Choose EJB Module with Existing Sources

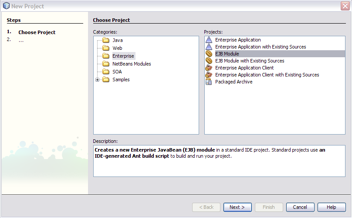pos(250,61)
